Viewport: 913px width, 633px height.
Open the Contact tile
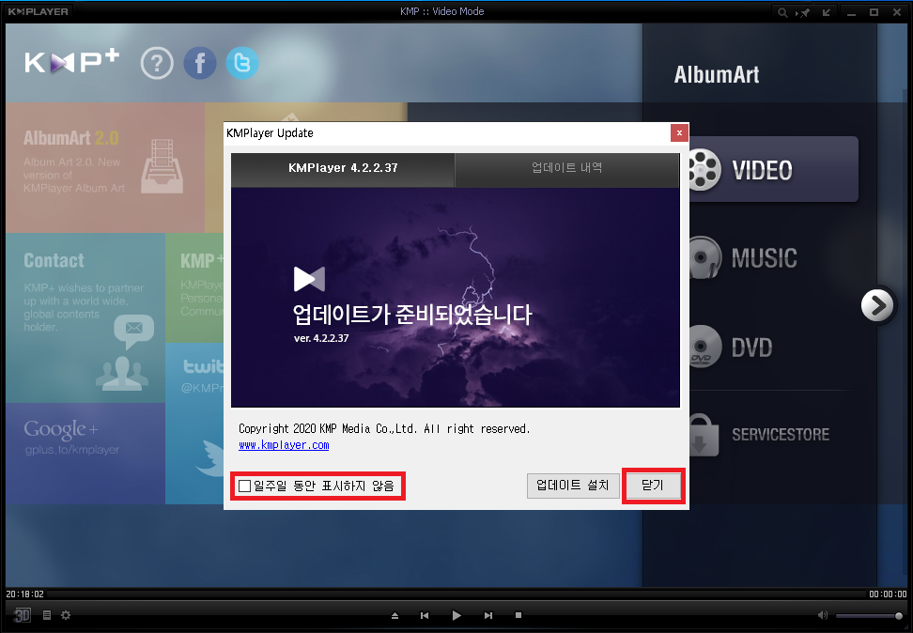coord(85,318)
